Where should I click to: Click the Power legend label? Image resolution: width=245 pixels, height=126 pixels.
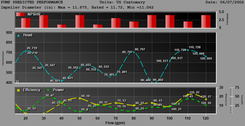coord(58,90)
